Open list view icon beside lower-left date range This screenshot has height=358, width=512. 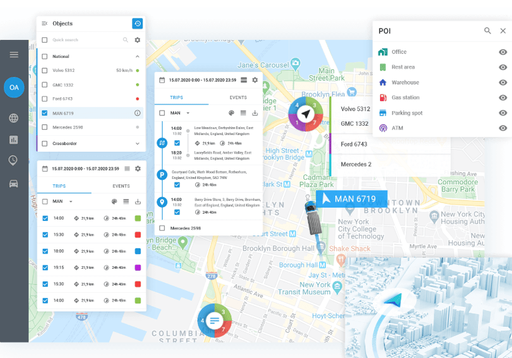[x=127, y=168]
